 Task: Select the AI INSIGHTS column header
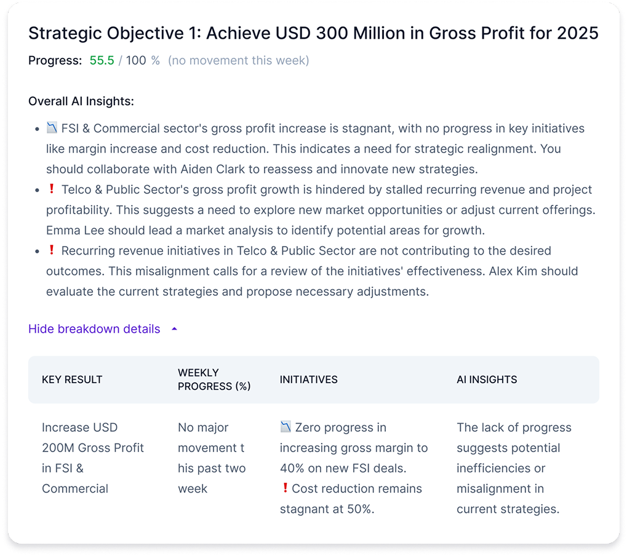click(x=487, y=379)
